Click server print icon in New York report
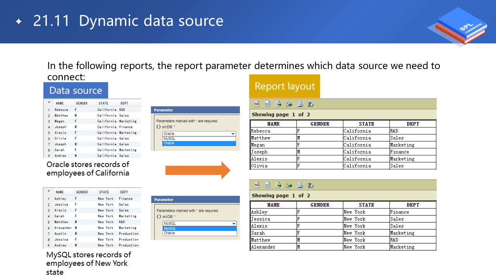The height and width of the screenshot is (279, 496). click(310, 185)
